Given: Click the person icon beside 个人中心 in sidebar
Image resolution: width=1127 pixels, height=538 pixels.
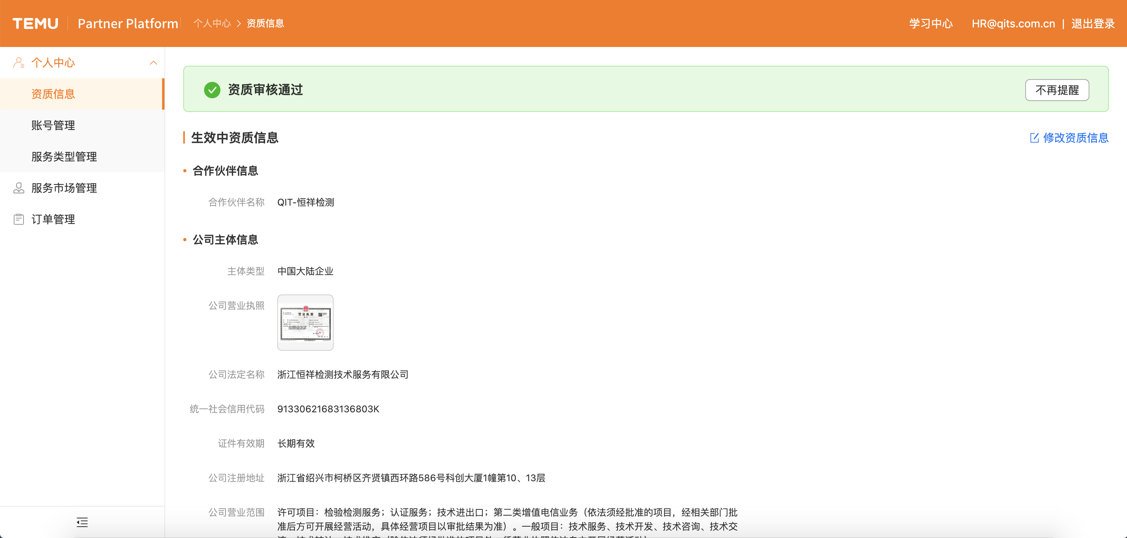Looking at the screenshot, I should click(x=18, y=62).
